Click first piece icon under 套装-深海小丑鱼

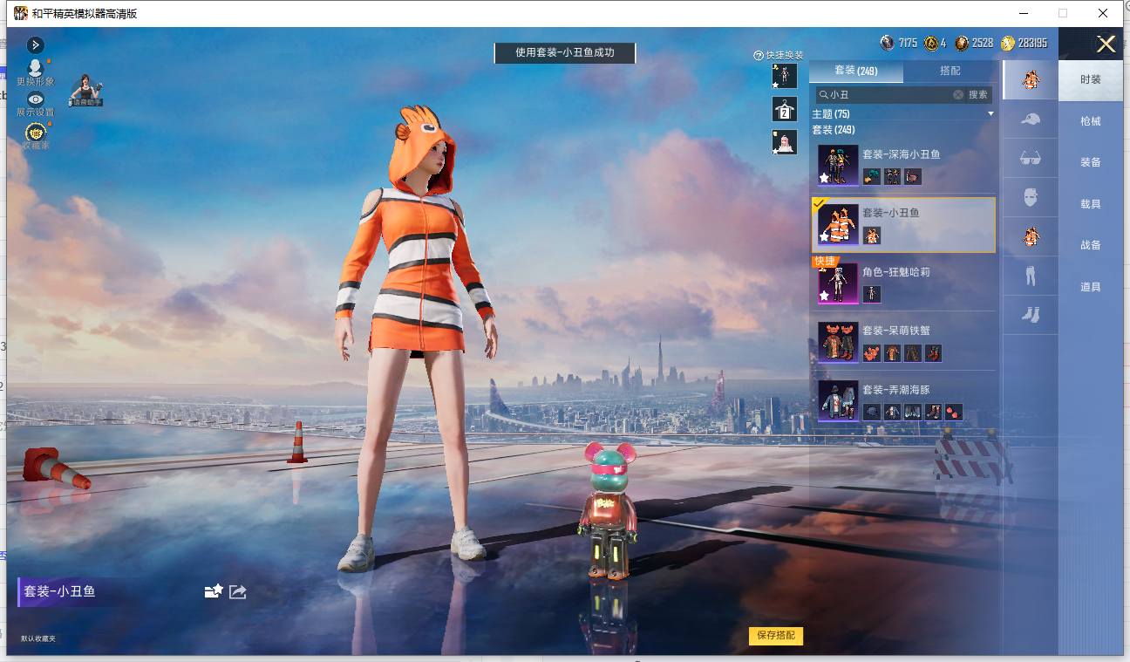click(872, 177)
